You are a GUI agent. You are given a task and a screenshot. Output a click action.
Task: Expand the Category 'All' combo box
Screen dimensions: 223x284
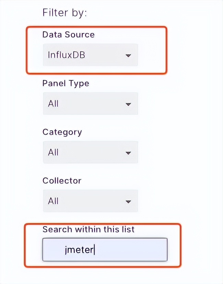[90, 152]
